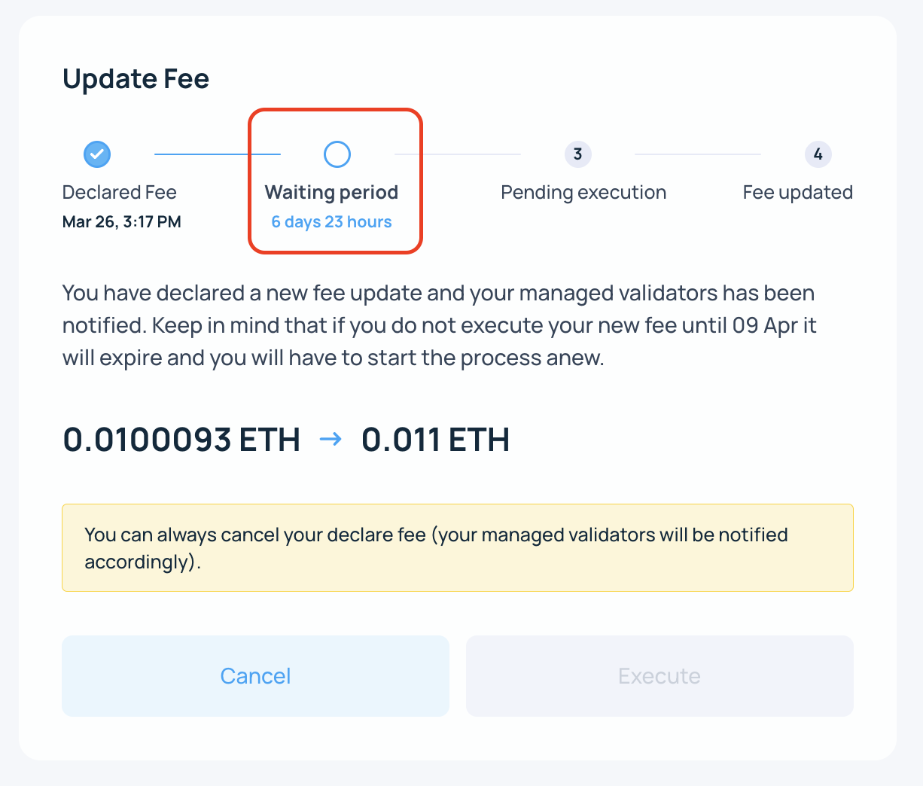Click the Waiting period step circle
The height and width of the screenshot is (786, 923).
(x=337, y=154)
